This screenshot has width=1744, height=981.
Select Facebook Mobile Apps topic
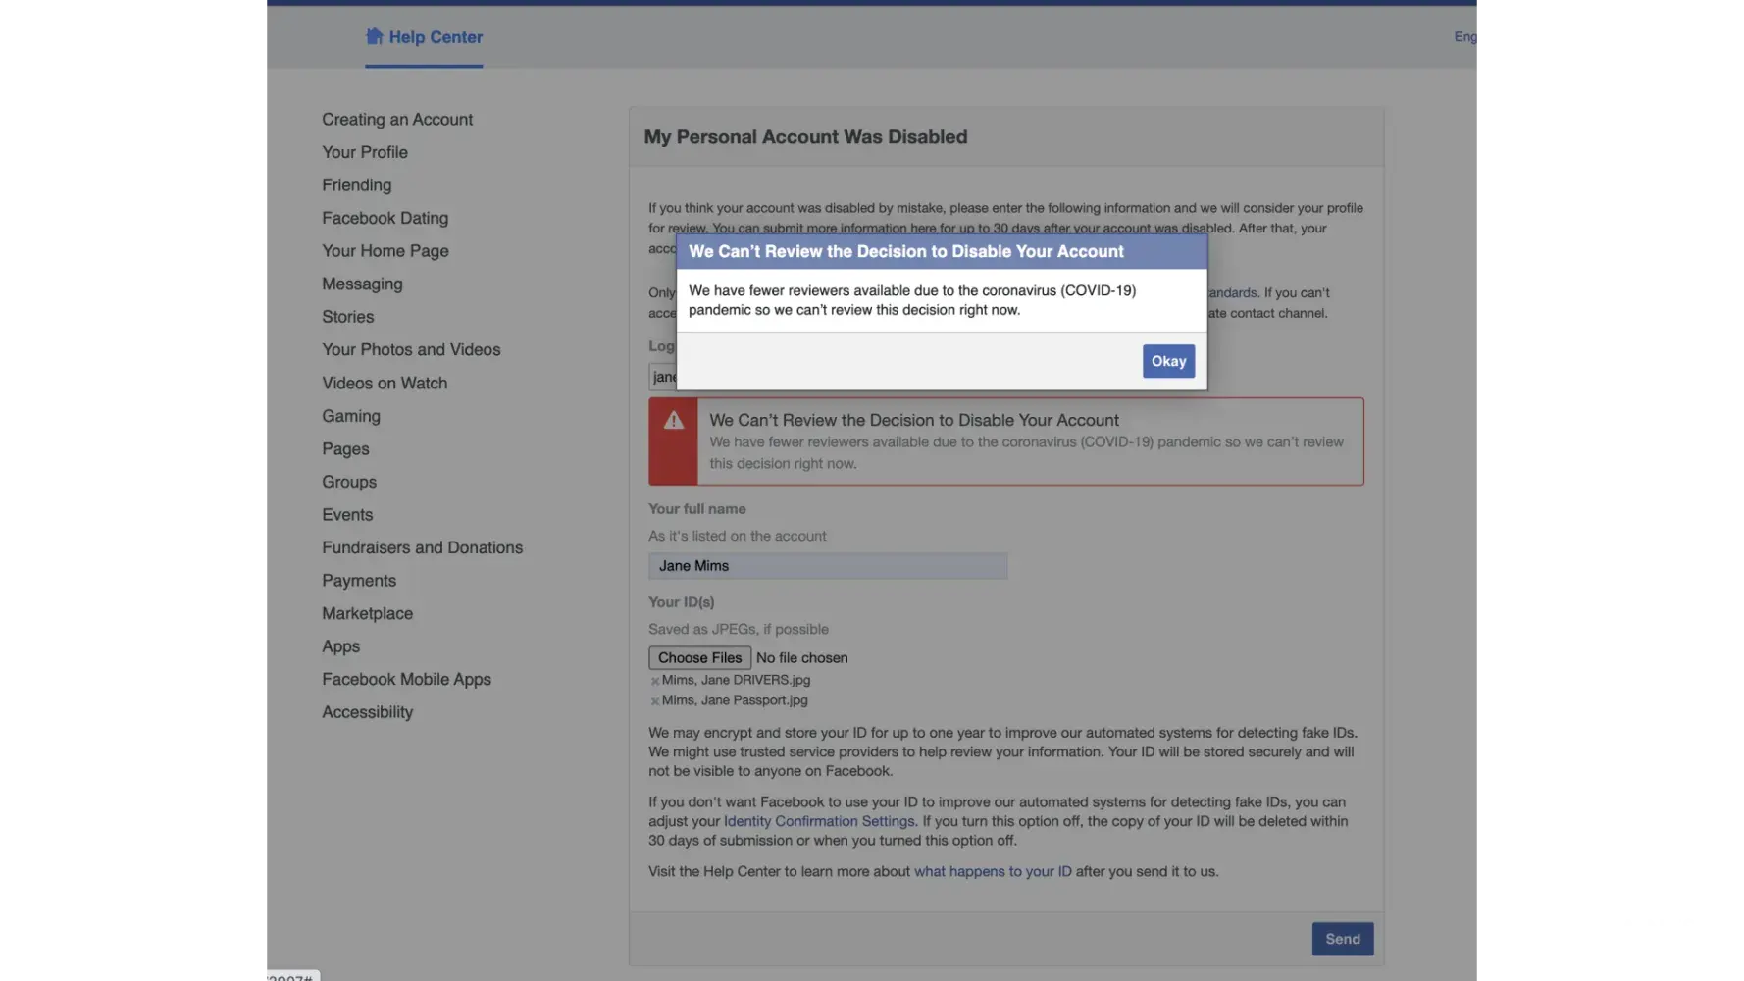406,679
